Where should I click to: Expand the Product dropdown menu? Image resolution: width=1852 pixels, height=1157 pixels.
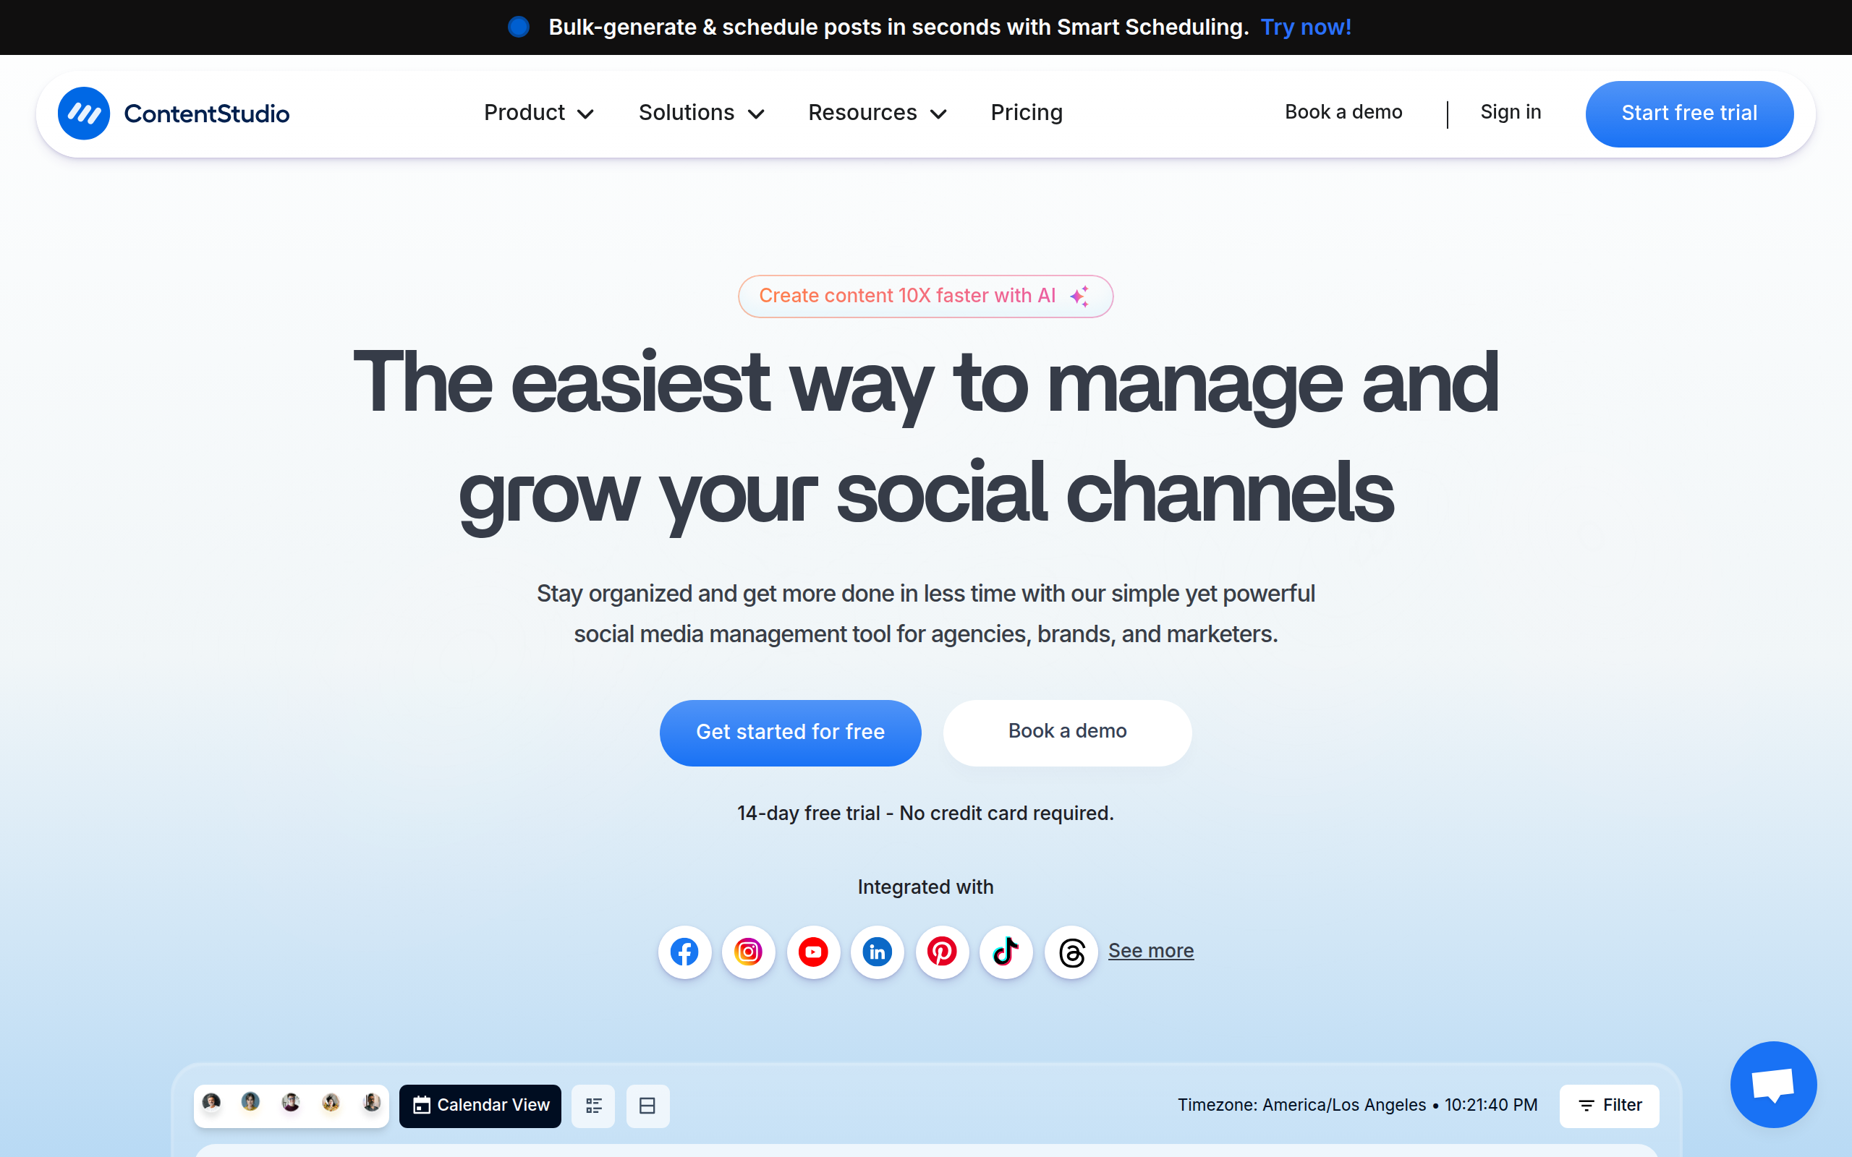538,113
